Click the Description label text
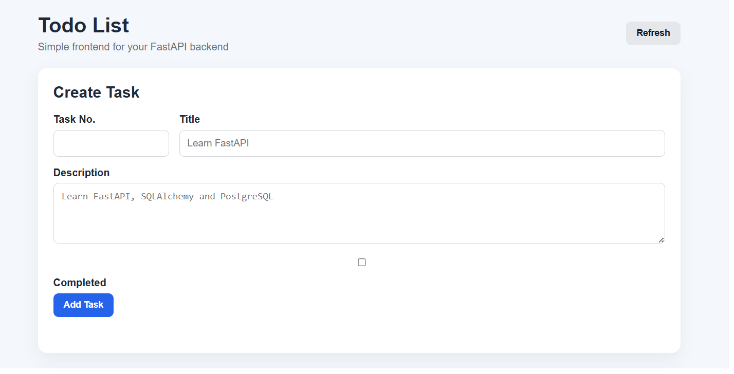Image resolution: width=734 pixels, height=374 pixels. click(81, 173)
